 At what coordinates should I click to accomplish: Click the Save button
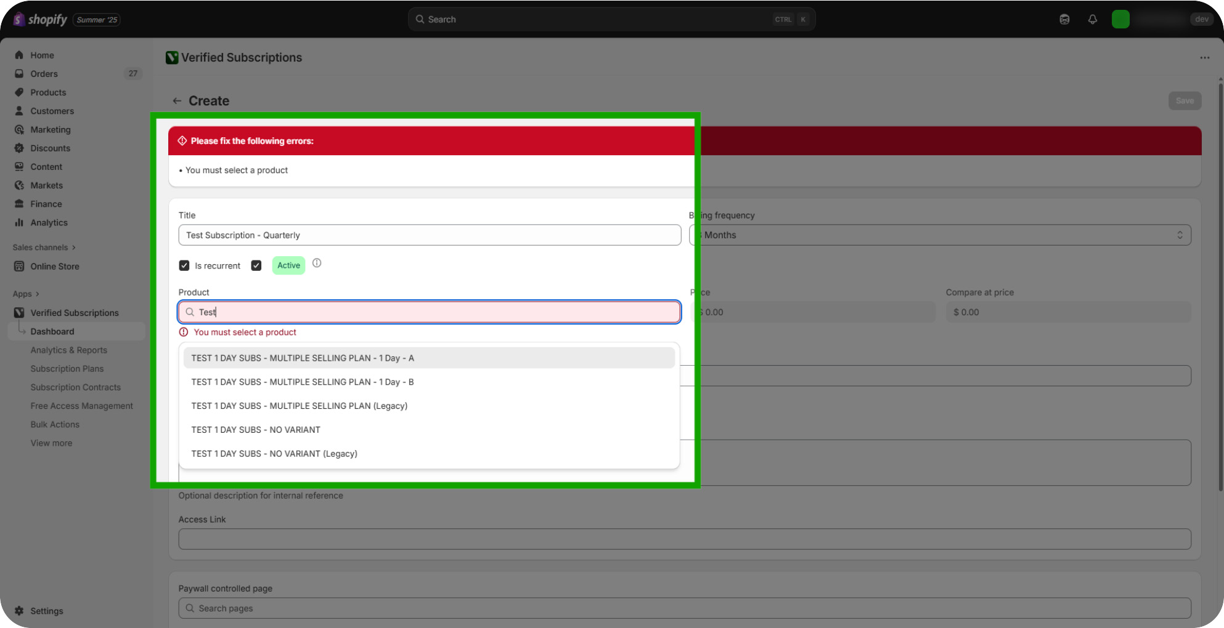pyautogui.click(x=1185, y=101)
